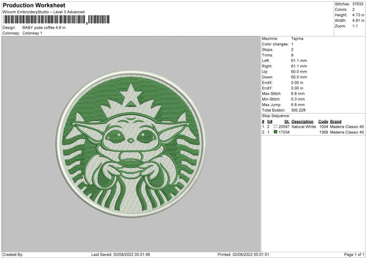Click the green thread color swatch
The image size is (367, 259).
coord(275,132)
